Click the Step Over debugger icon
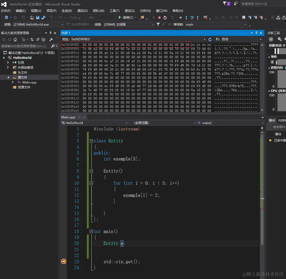This screenshot has width=286, height=279. (192, 18)
